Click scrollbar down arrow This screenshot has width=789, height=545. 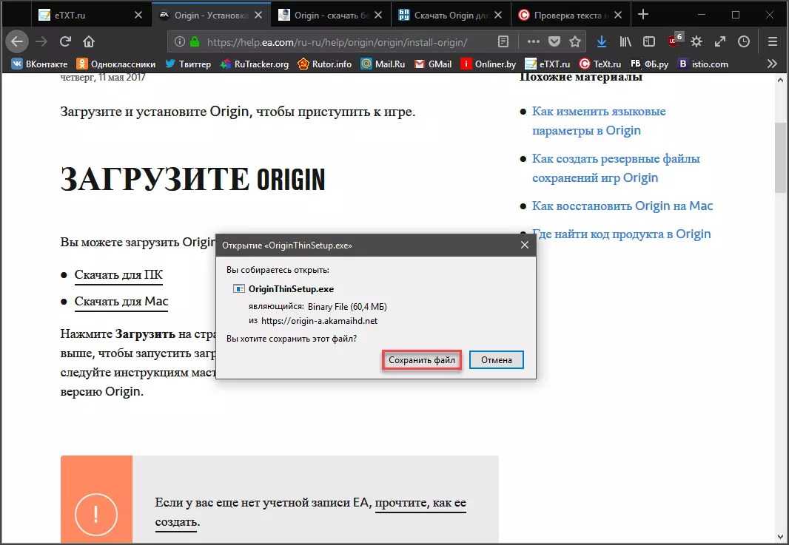click(780, 537)
